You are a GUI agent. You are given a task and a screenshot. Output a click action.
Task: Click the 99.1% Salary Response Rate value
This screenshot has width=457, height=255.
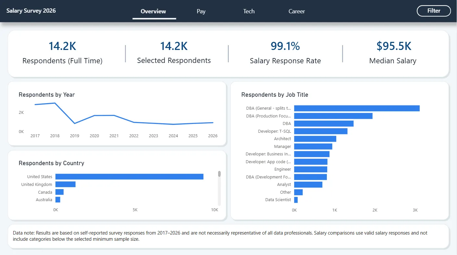click(285, 46)
